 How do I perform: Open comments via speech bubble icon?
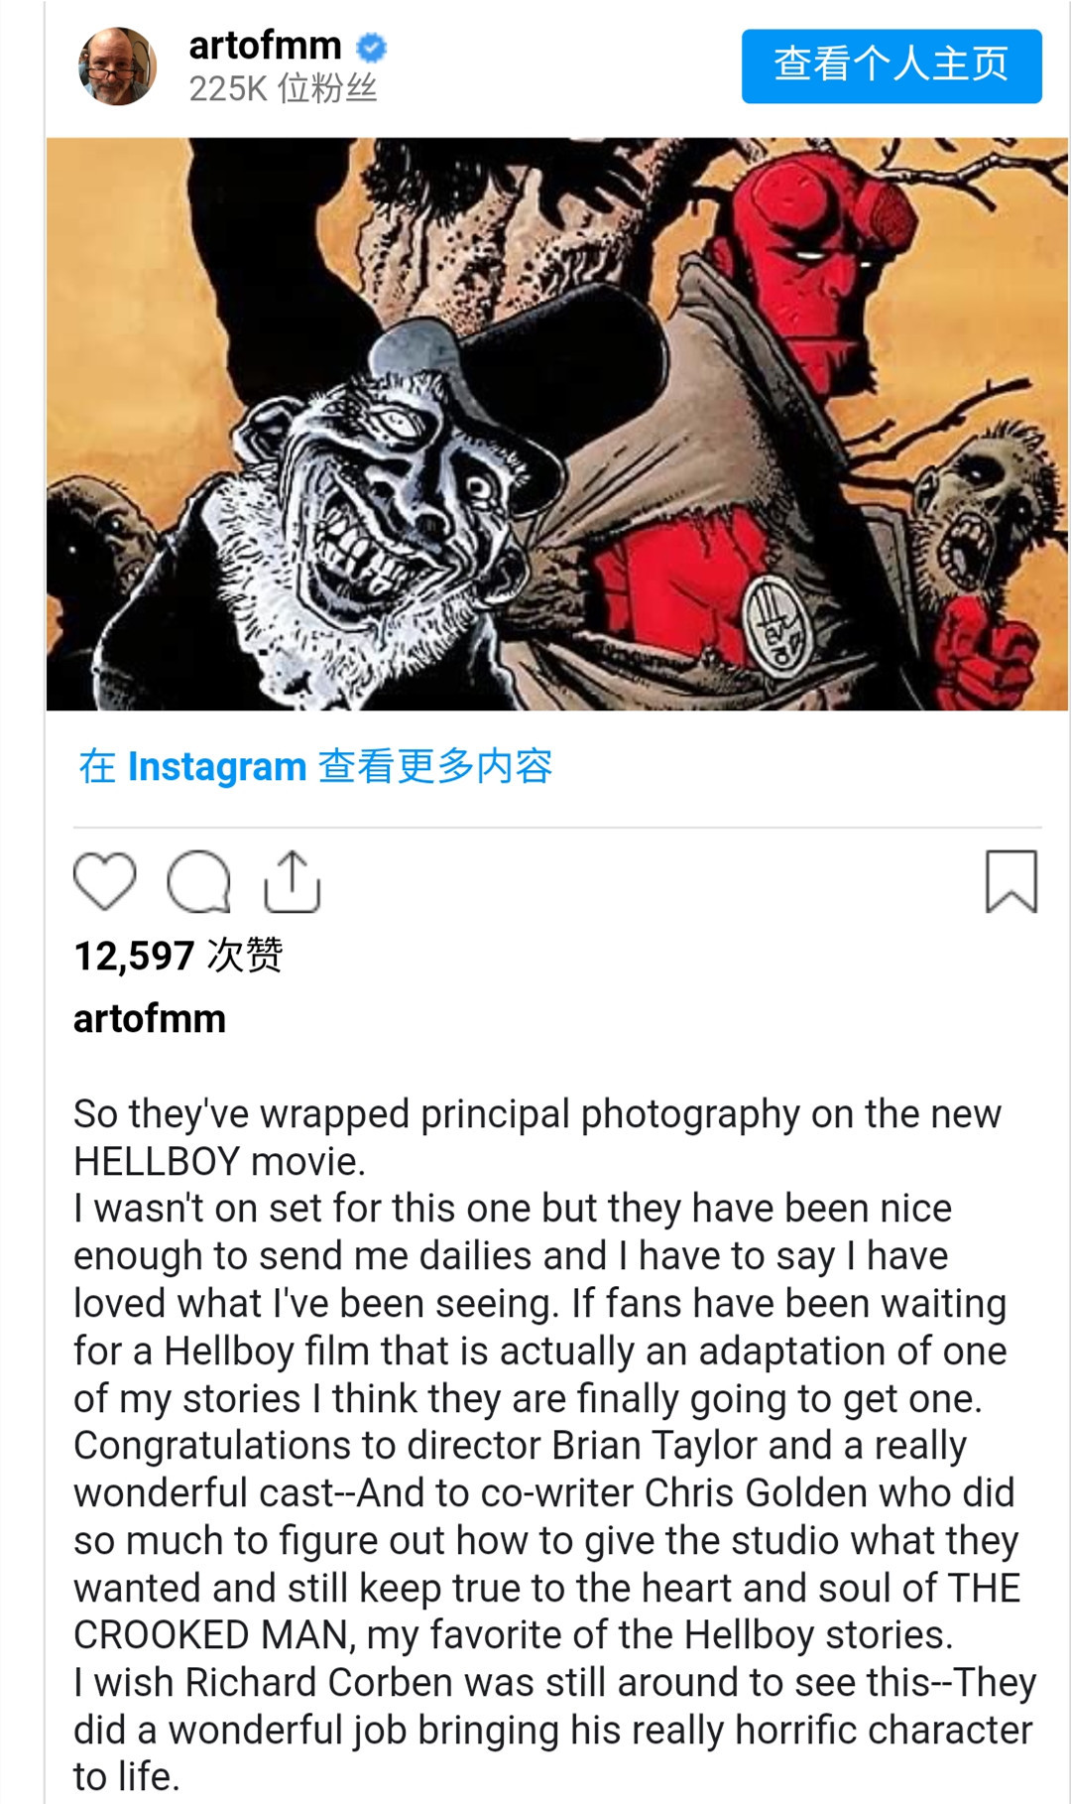198,881
